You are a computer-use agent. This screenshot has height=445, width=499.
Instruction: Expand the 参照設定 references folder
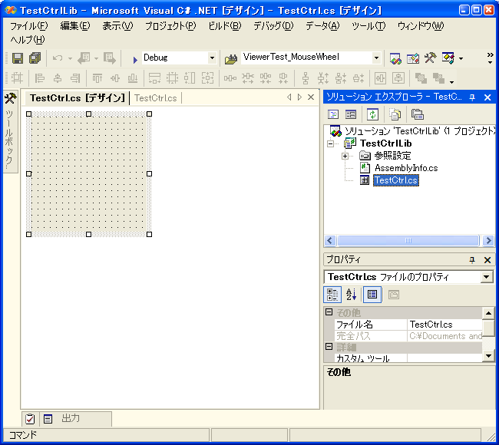point(345,156)
